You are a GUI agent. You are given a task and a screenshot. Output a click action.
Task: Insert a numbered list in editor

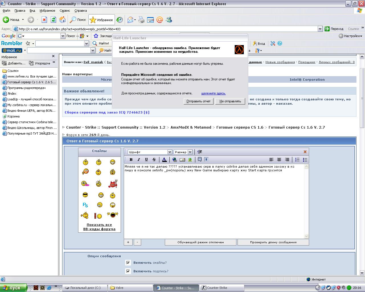[x=297, y=159]
